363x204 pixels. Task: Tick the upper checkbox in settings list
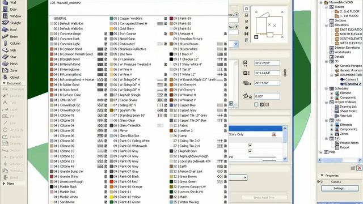pyautogui.click(x=250, y=145)
